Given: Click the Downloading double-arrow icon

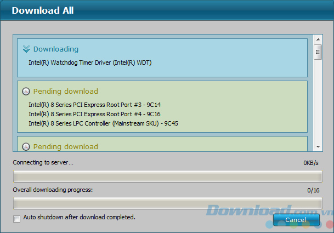Looking at the screenshot, I should (x=26, y=49).
